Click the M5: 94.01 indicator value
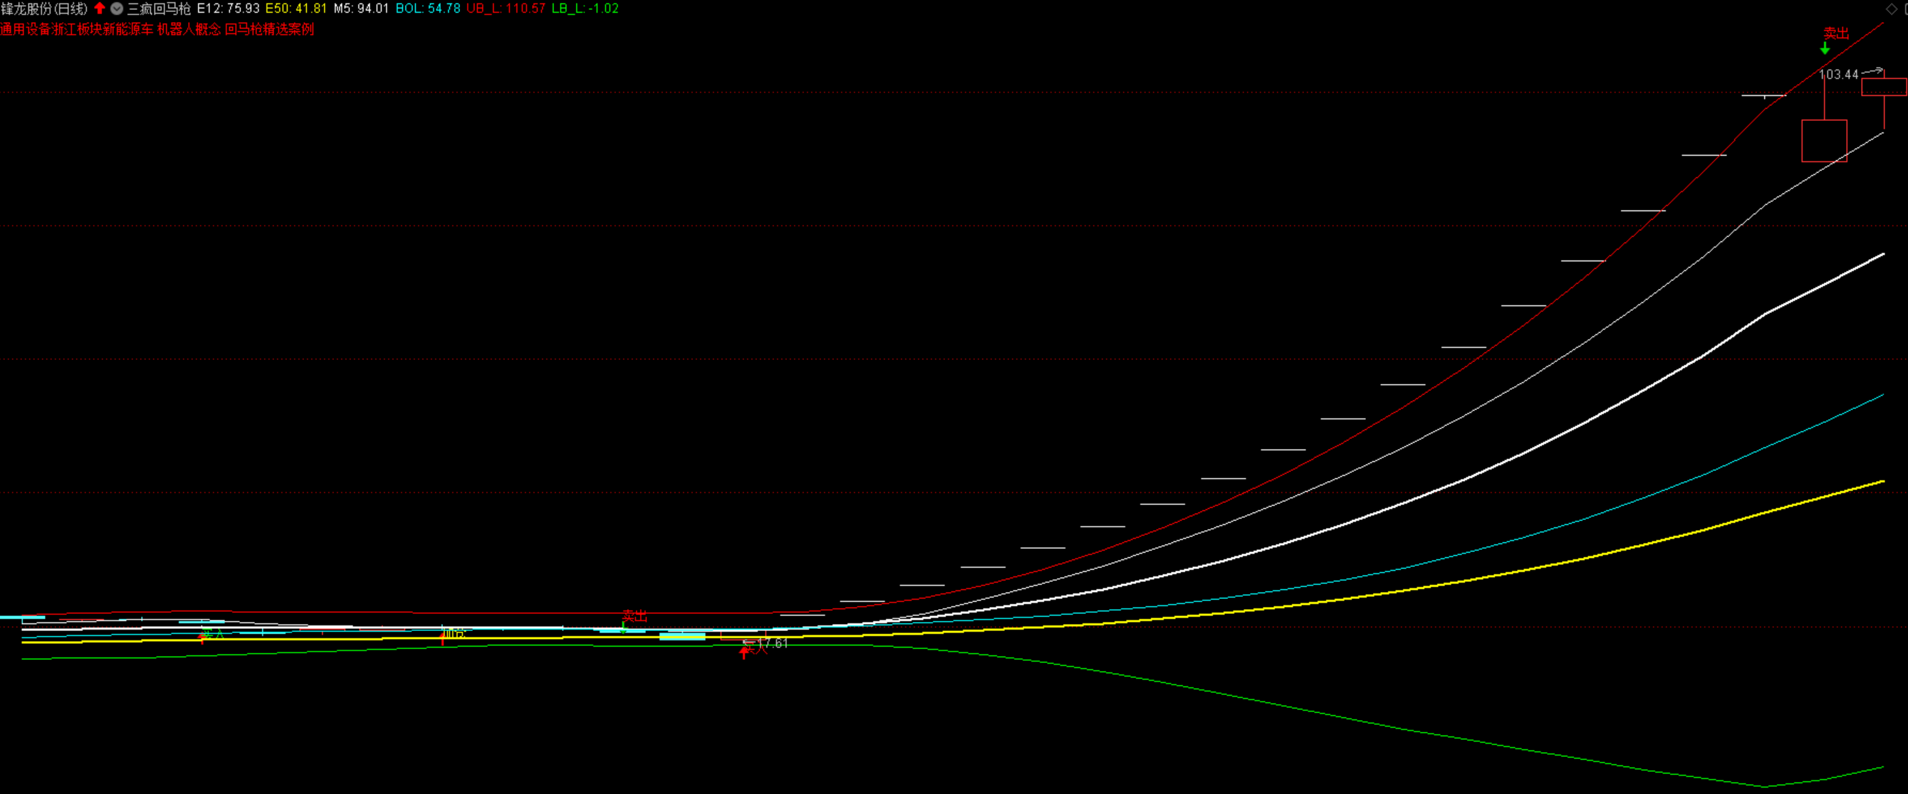1908x794 pixels. coord(360,9)
